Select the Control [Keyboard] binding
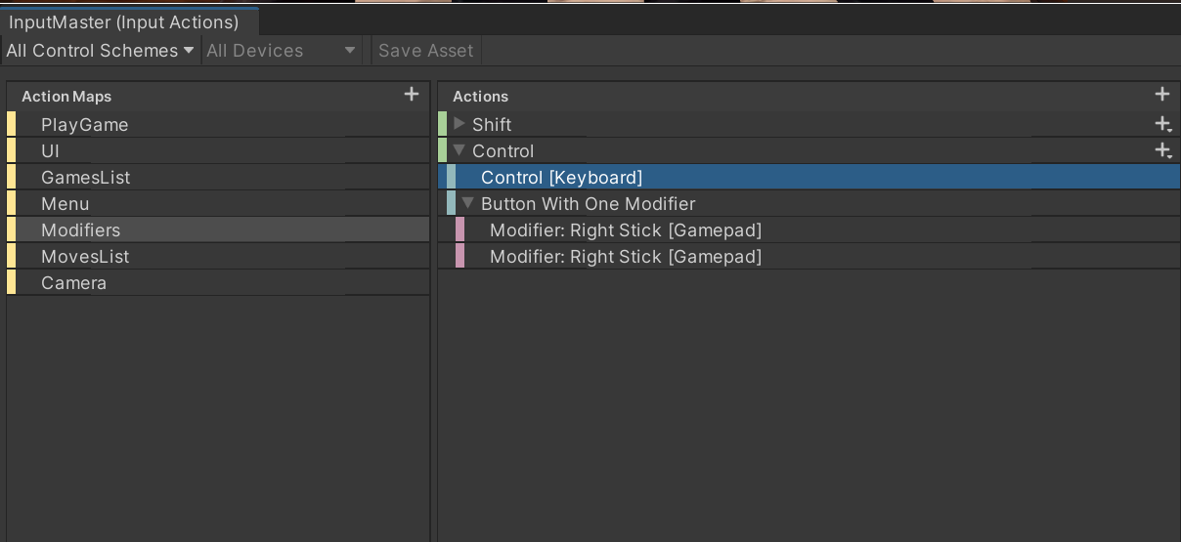 coord(561,178)
